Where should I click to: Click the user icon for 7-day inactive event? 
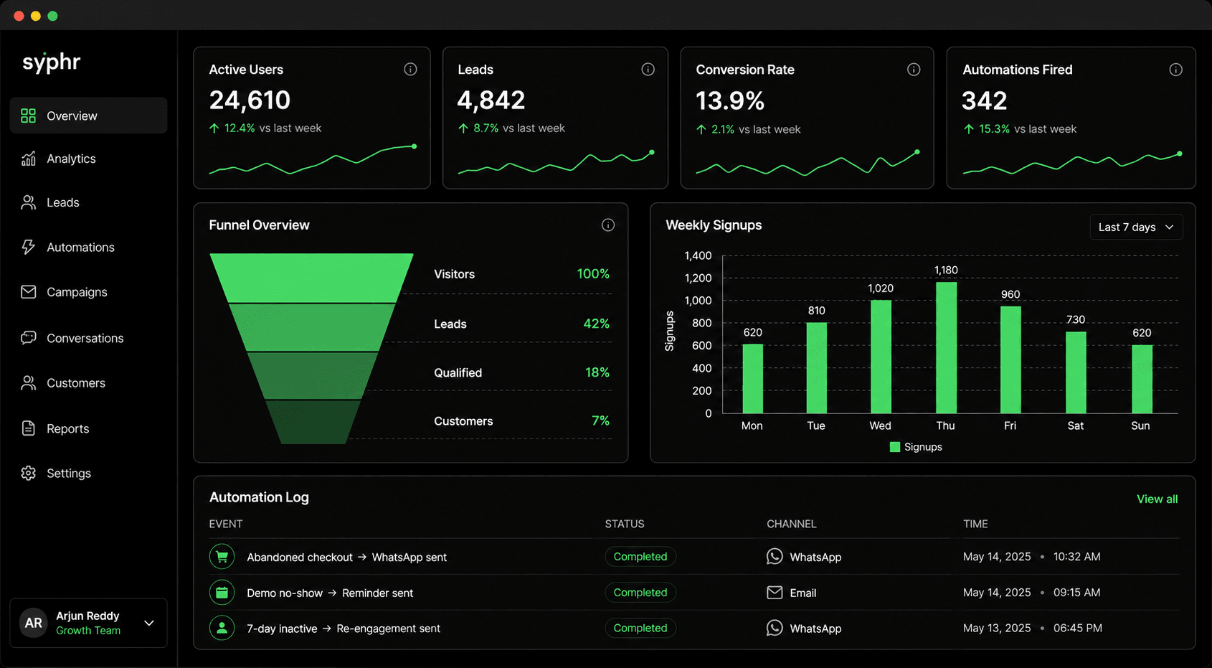tap(222, 628)
